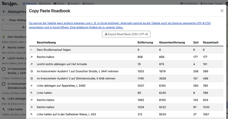Click Export Road Book (CSV UTF-8) button
This screenshot has height=119, width=228.
(126, 34)
